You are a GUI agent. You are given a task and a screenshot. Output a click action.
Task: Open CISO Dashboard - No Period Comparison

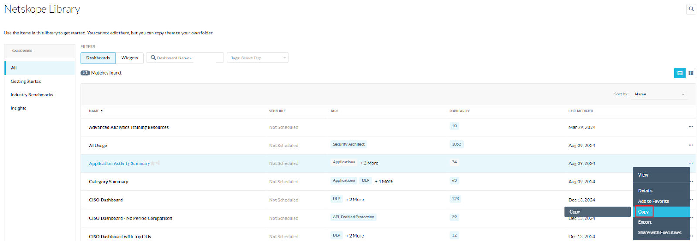131,218
